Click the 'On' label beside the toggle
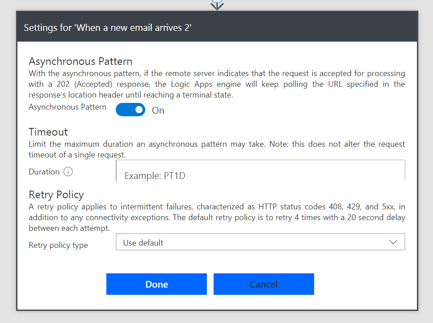The height and width of the screenshot is (323, 433). point(158,110)
